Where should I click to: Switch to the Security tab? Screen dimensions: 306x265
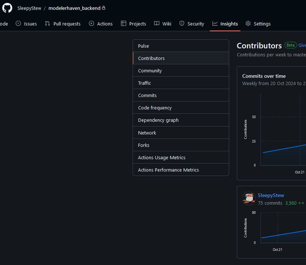(x=192, y=24)
